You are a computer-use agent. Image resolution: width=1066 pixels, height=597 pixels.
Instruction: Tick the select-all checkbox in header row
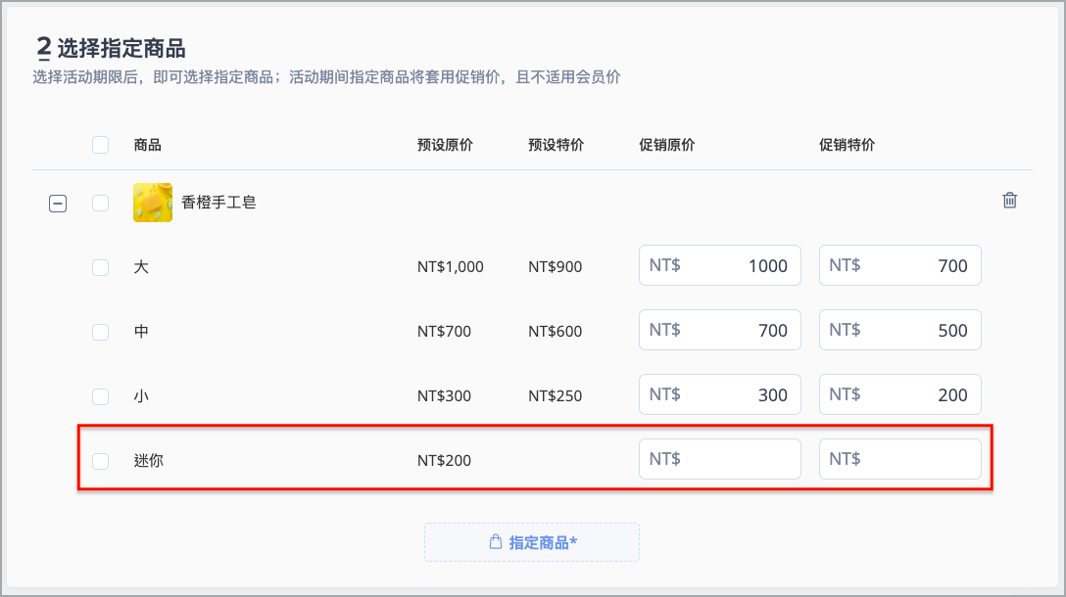101,145
